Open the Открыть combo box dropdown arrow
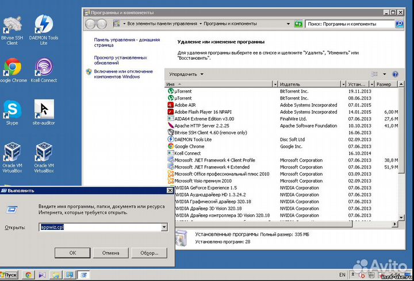Screen dimensions: 414x281 164,227
